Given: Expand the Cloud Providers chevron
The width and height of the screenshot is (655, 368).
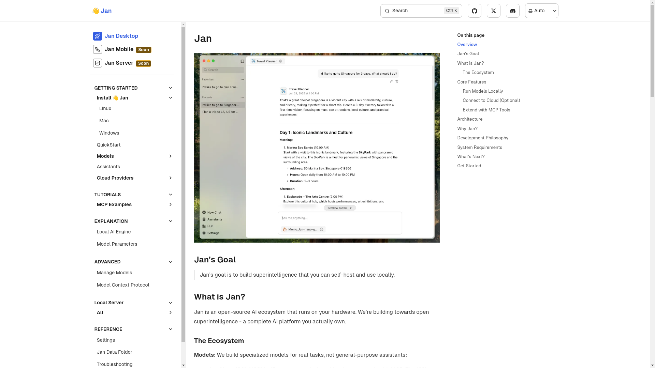Looking at the screenshot, I should 170,178.
